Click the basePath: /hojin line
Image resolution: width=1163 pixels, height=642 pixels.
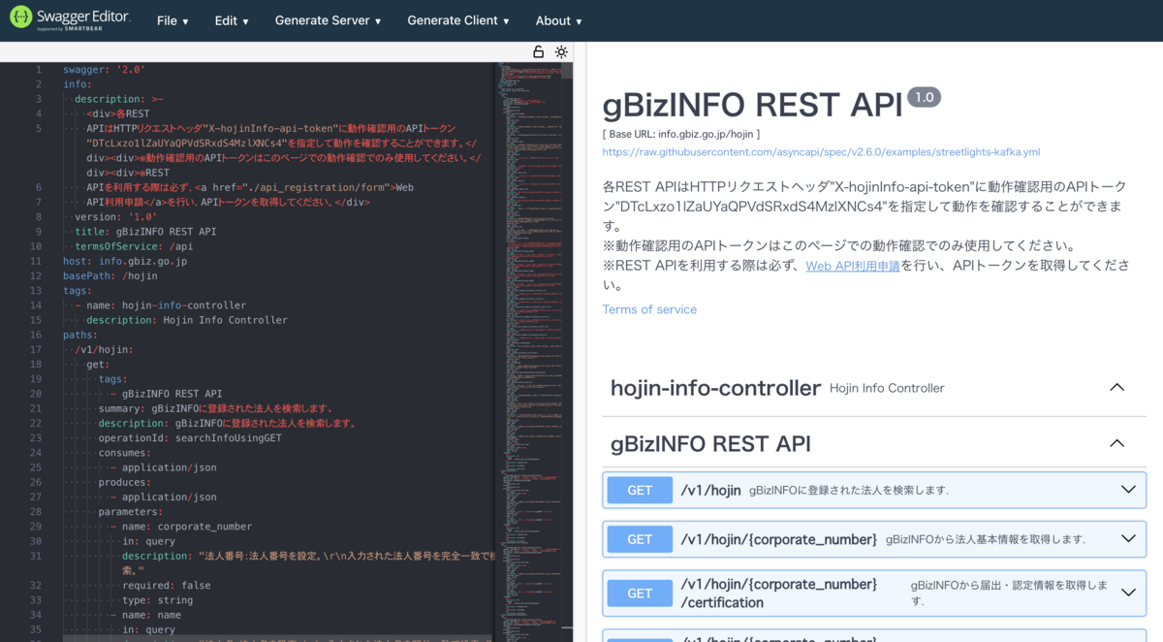110,275
